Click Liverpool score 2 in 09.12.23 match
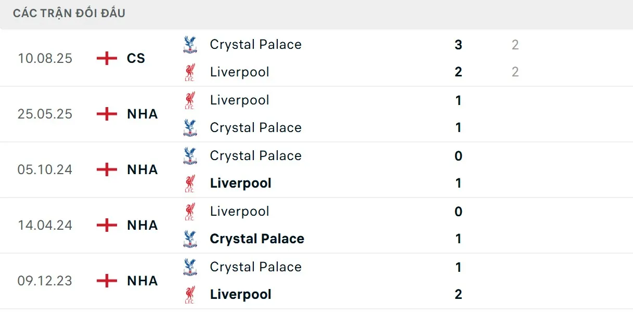Image resolution: width=633 pixels, height=315 pixels. (458, 295)
